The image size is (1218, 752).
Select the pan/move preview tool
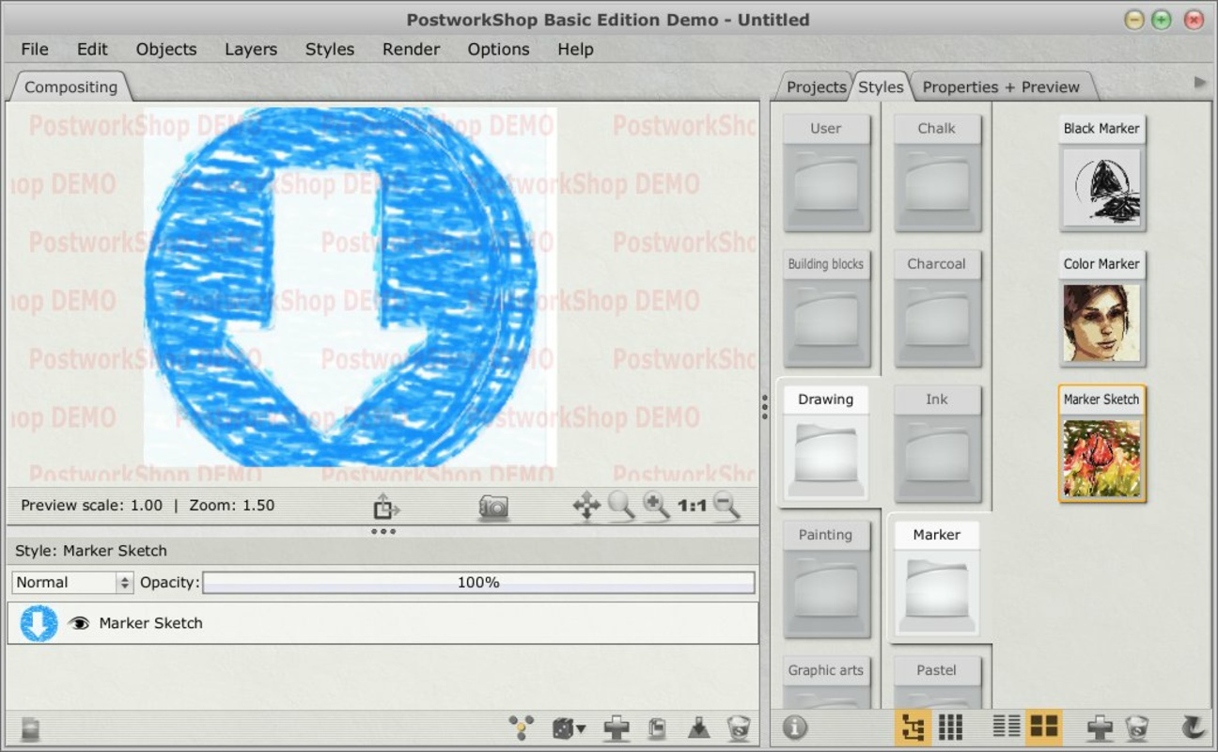click(x=586, y=507)
